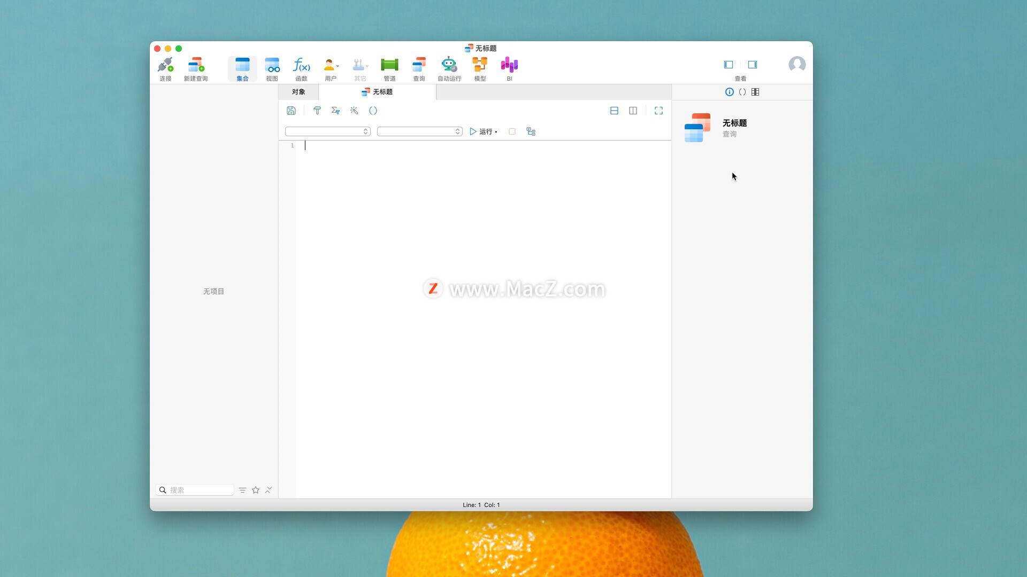
Task: Click the favorites star icon
Action: click(256, 490)
